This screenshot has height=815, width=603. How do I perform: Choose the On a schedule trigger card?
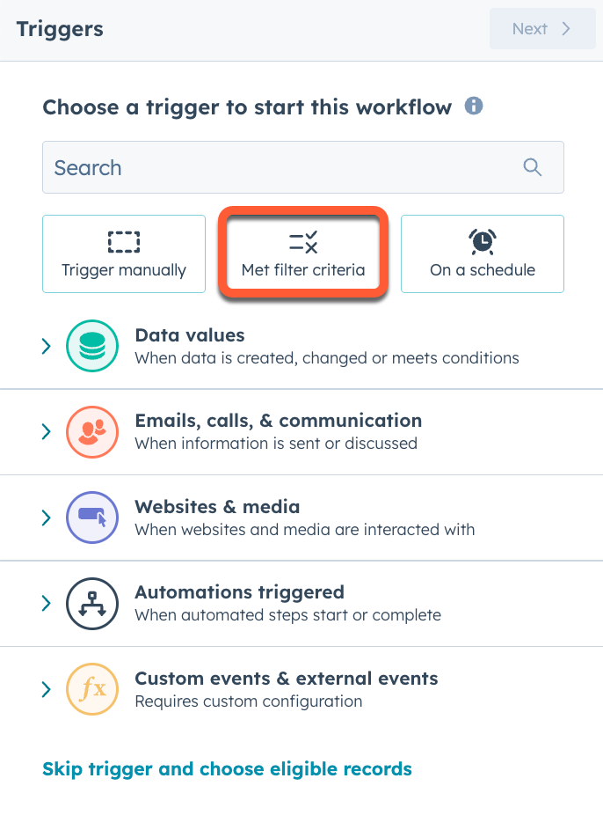[x=482, y=253]
